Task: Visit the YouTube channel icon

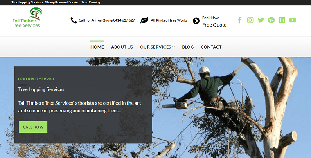Action: point(293,20)
